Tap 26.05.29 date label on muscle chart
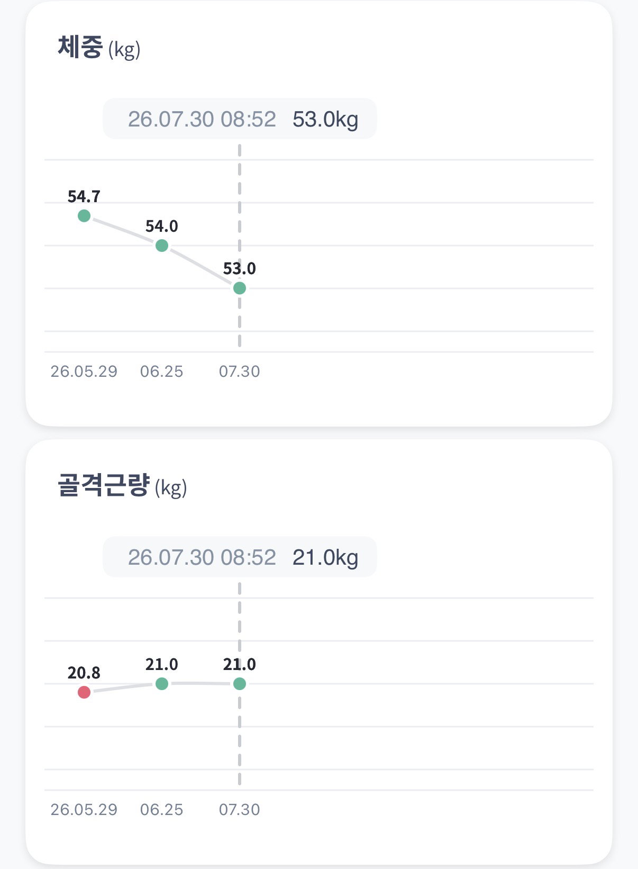 coord(84,810)
